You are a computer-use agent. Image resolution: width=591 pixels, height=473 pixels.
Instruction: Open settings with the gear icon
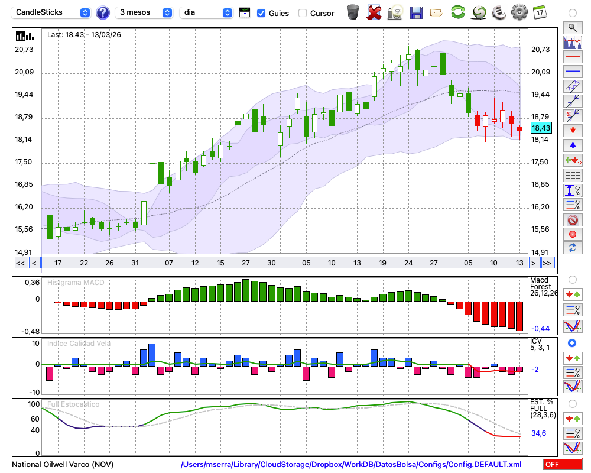pos(519,12)
